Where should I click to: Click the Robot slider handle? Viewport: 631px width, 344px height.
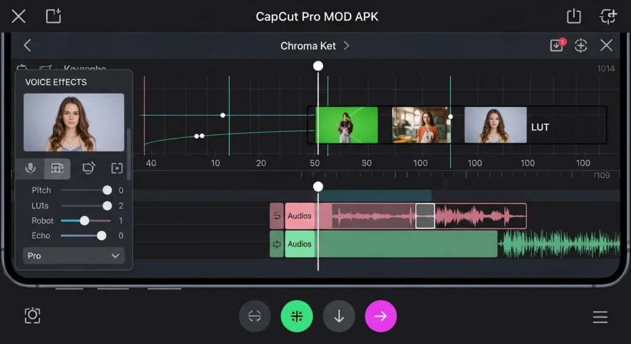tap(84, 221)
